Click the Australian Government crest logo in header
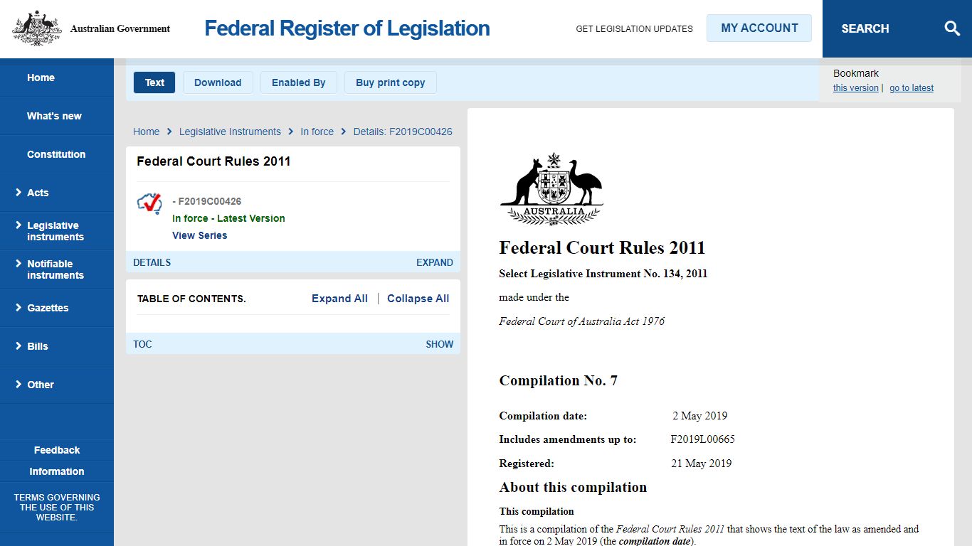The image size is (972, 546). pyautogui.click(x=37, y=28)
